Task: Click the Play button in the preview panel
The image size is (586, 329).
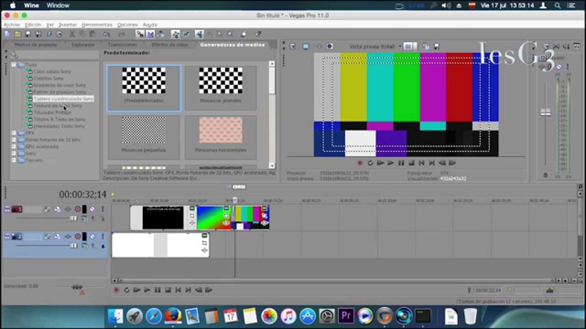Action: click(391, 163)
